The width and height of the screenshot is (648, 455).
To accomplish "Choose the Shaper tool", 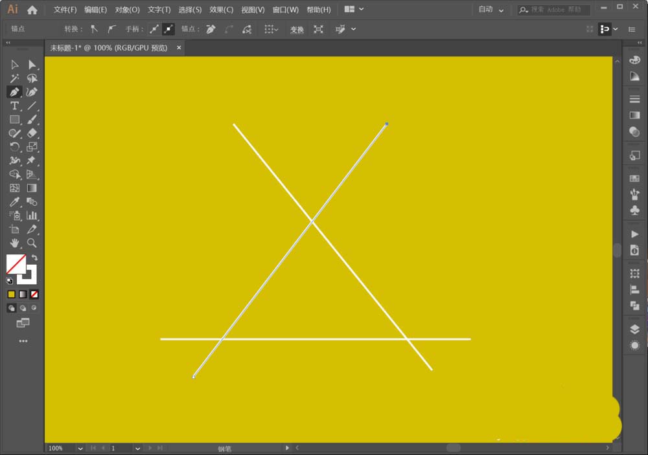I will tap(14, 133).
